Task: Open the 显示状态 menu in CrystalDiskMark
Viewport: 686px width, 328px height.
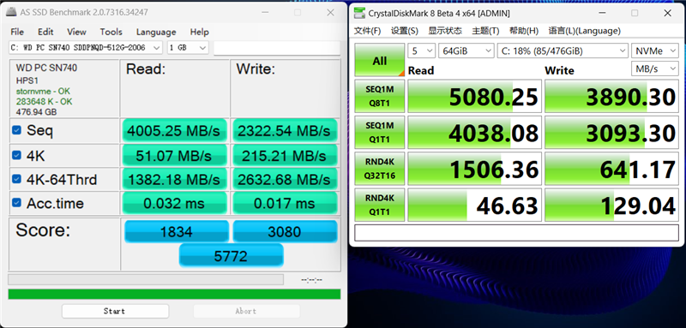Action: [445, 31]
